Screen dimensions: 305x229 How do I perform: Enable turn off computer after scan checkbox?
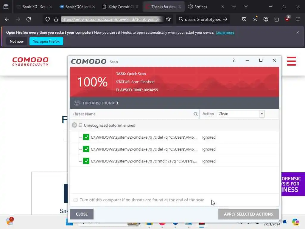pos(75,200)
